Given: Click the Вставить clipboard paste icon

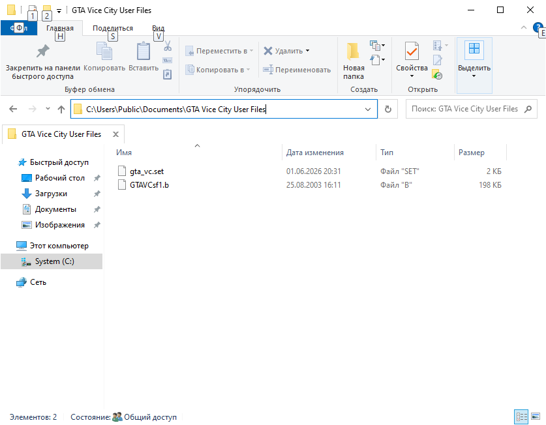Looking at the screenshot, I should 144,51.
